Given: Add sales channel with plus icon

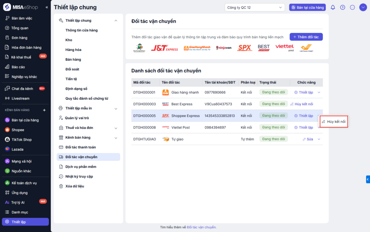Looking at the screenshot, I should (44, 110).
